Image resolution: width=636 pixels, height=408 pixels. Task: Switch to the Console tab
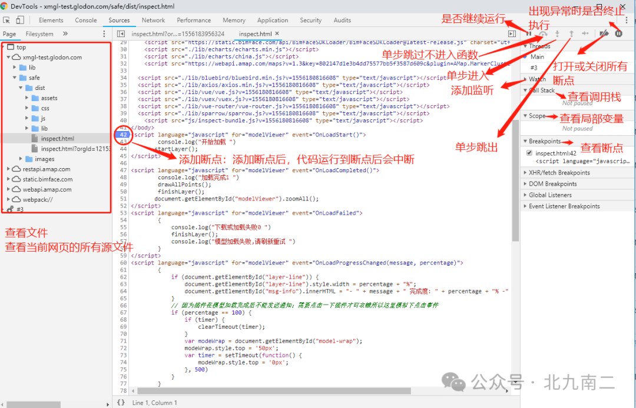tap(86, 20)
